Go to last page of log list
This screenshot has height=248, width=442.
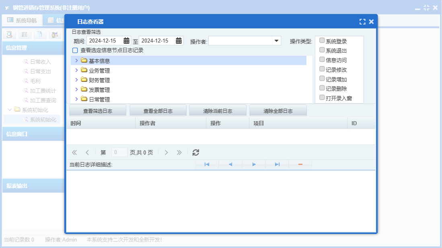[x=179, y=152]
